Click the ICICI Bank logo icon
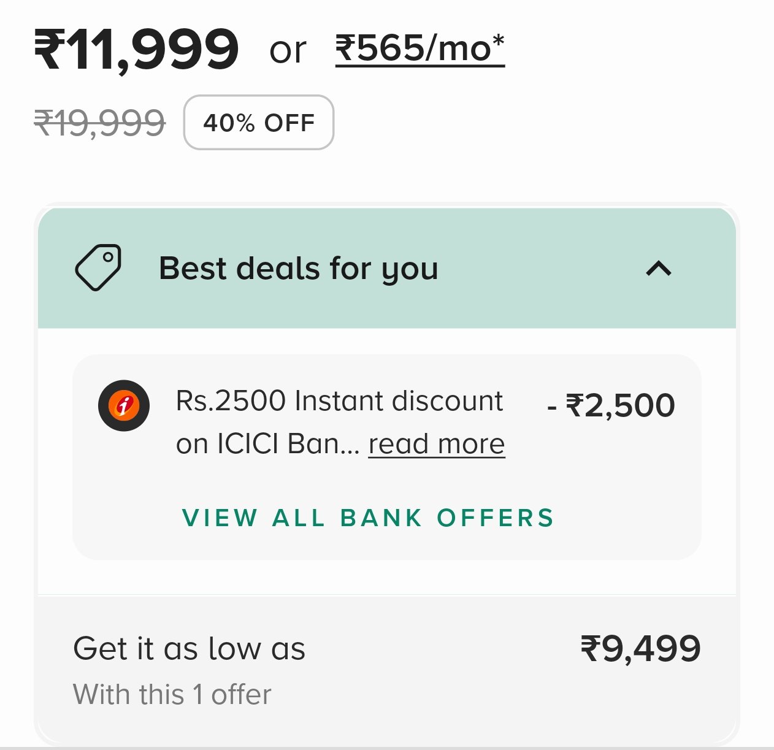Viewport: 774px width, 750px height. coord(124,405)
